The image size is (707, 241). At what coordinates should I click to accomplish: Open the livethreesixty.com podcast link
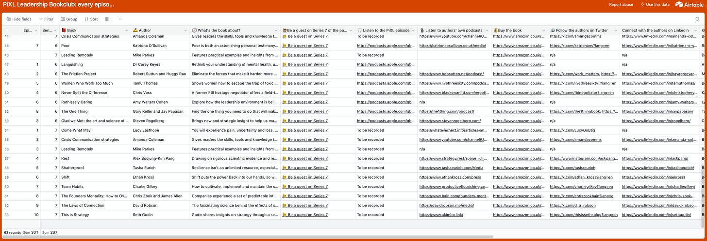coord(454,83)
